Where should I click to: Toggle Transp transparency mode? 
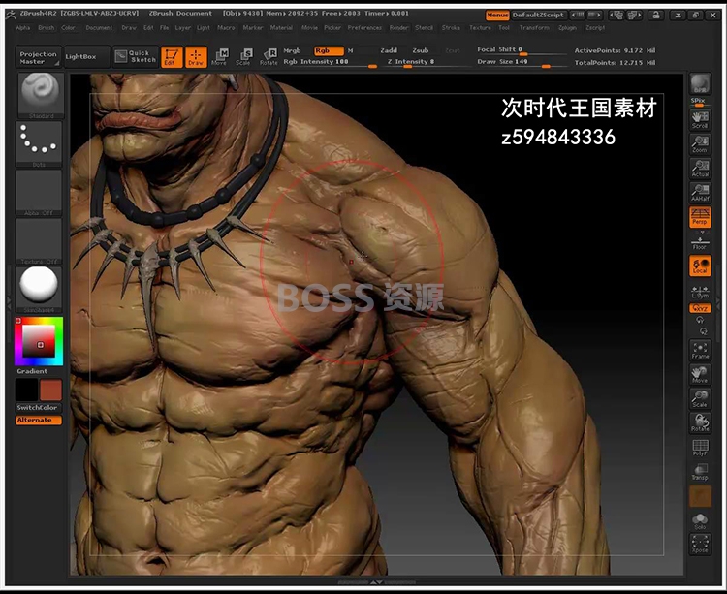tap(700, 471)
